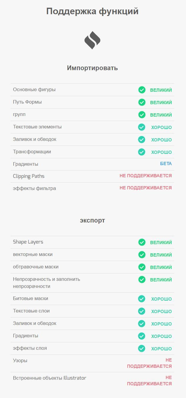This screenshot has width=186, height=398.
Task: Click the teal checkmark for Битовые маски
Action: click(142, 299)
